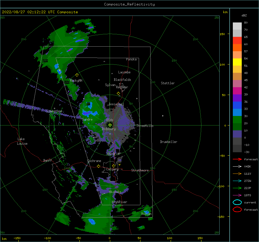Click the Okotoks label

click(x=115, y=192)
